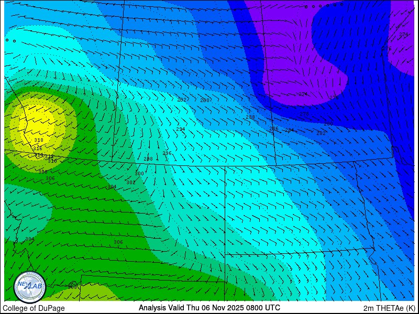Click the 286 contour label
The width and height of the screenshot is (419, 314).
[274, 129]
